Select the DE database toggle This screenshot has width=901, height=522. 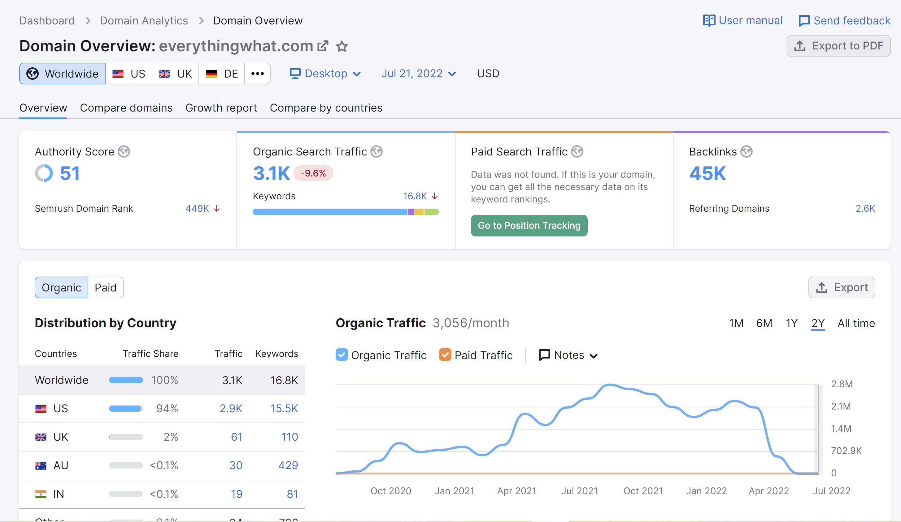[x=222, y=74]
